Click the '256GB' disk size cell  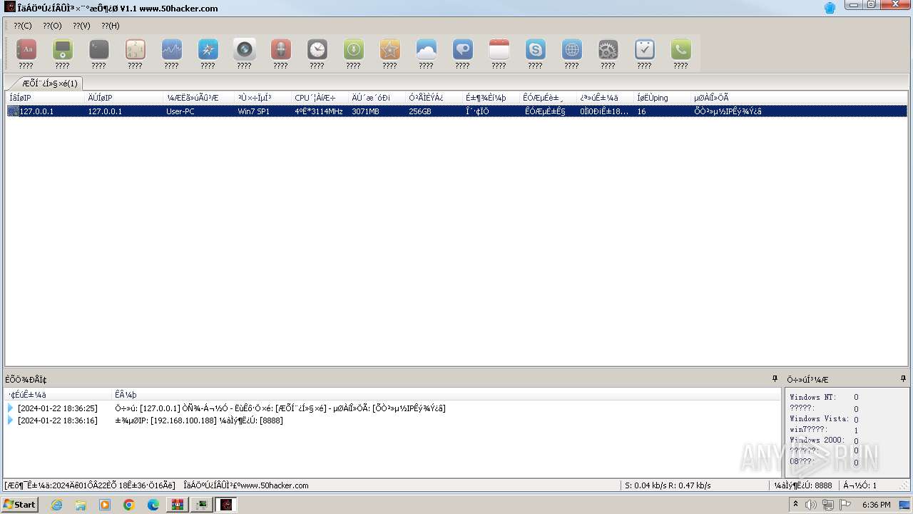[420, 111]
